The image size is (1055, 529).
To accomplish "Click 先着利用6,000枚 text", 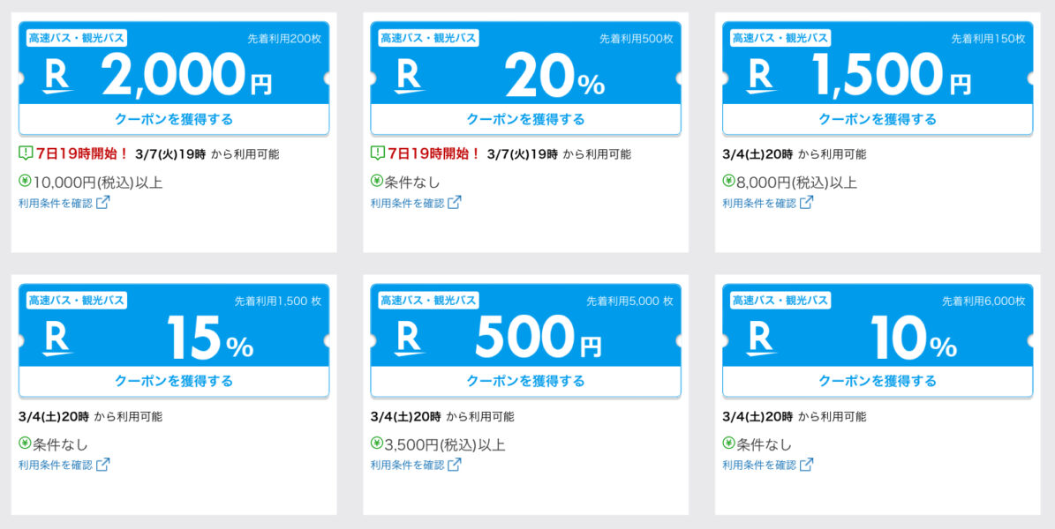I will pos(983,302).
